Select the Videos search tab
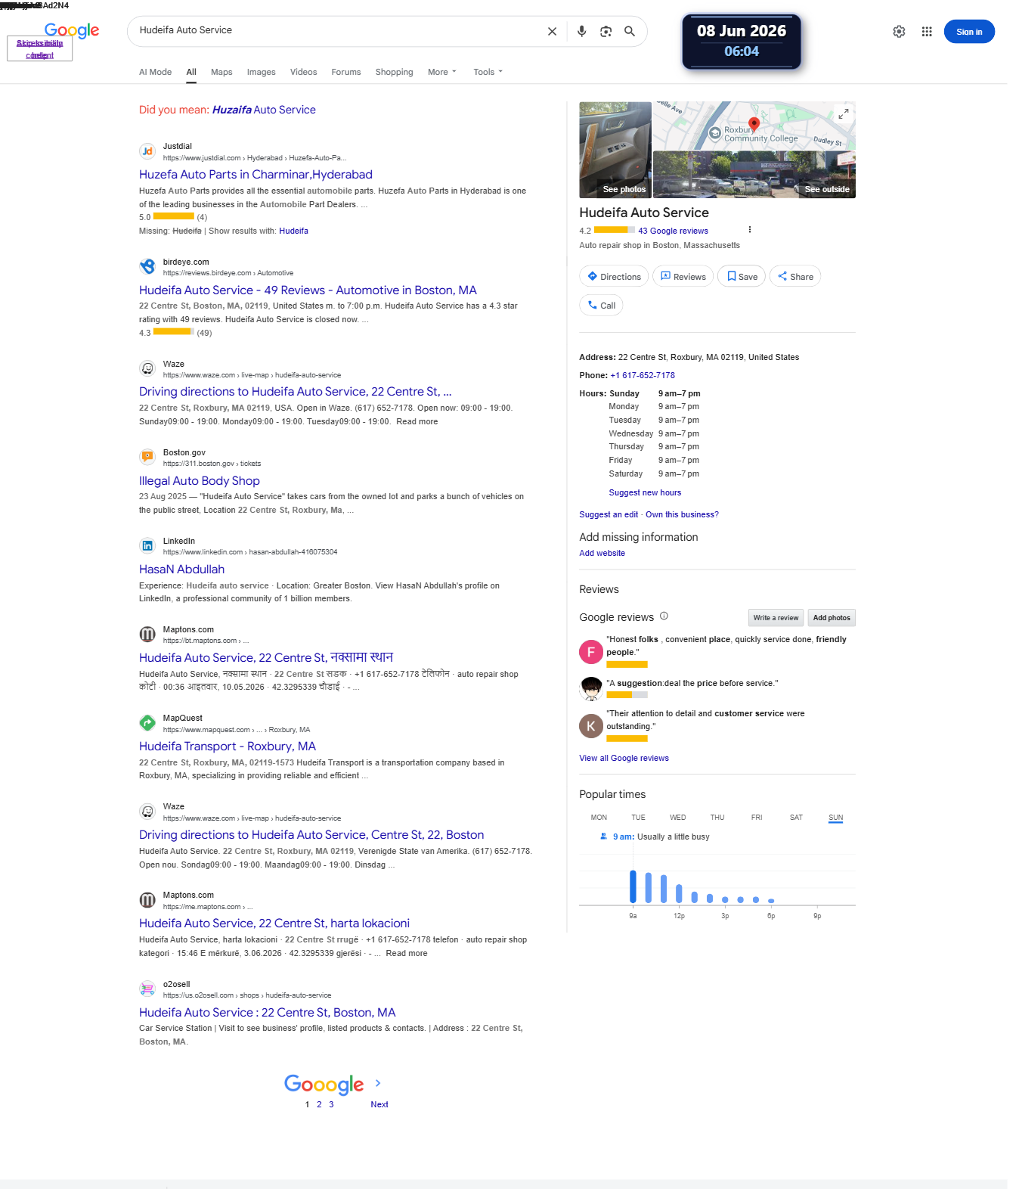Screen dimensions: 1019x1189 coord(303,72)
